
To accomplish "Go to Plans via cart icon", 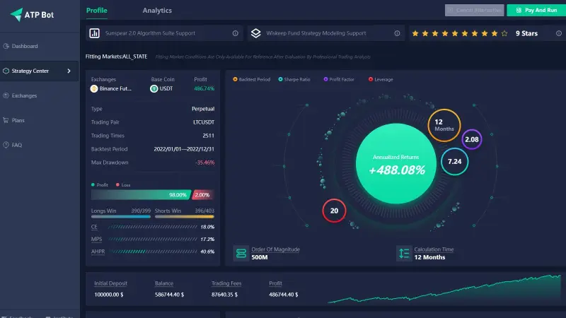I will click(x=6, y=120).
